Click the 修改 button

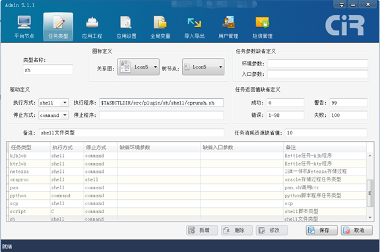point(272,230)
